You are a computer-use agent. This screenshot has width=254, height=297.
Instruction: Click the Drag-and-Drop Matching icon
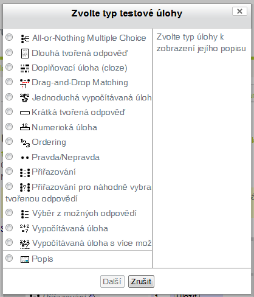(25, 83)
